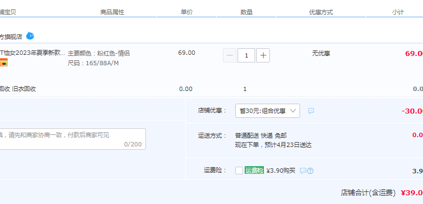Click the red -30.00 discount amount

coord(412,111)
